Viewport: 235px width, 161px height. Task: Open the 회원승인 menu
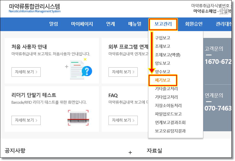194,24
